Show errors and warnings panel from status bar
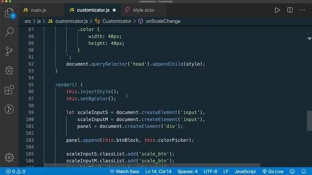Viewport: 312px width, 175px height. coord(16,172)
